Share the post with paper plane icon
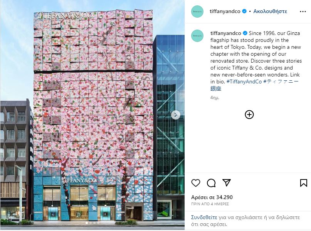 coord(227,183)
